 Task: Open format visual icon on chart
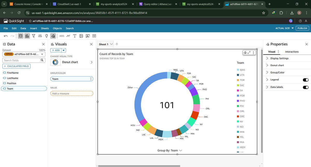click(x=245, y=53)
